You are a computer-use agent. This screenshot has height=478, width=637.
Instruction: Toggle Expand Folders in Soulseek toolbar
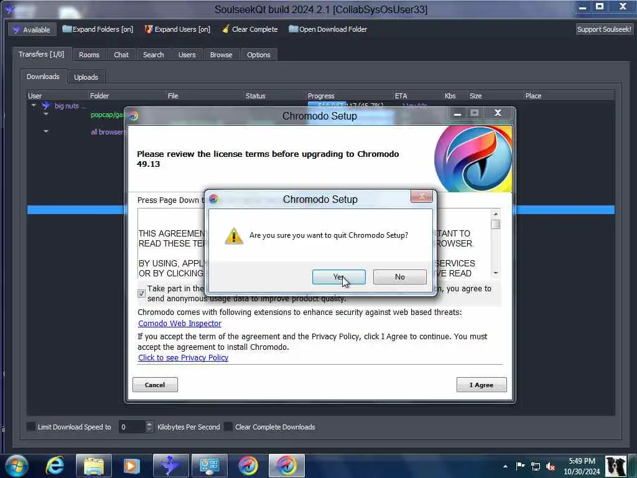click(98, 29)
